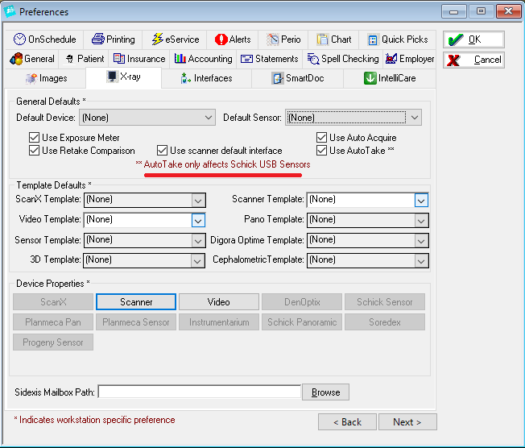Disable Use AutoTake option

(x=321, y=150)
